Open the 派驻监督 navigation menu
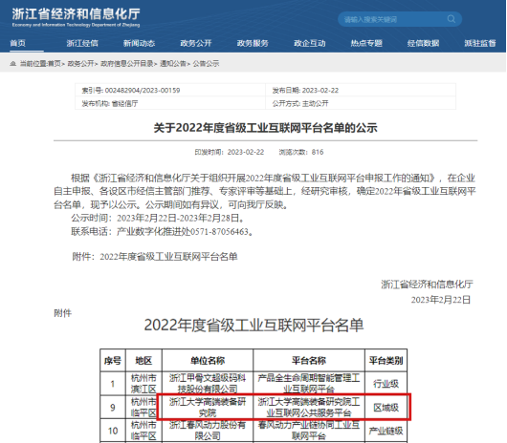Image resolution: width=507 pixels, height=443 pixels. click(480, 43)
